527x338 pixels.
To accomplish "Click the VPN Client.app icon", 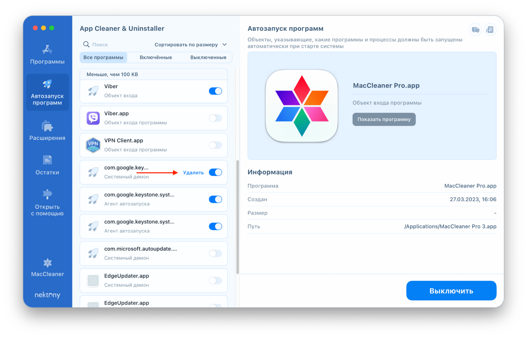I will (93, 145).
